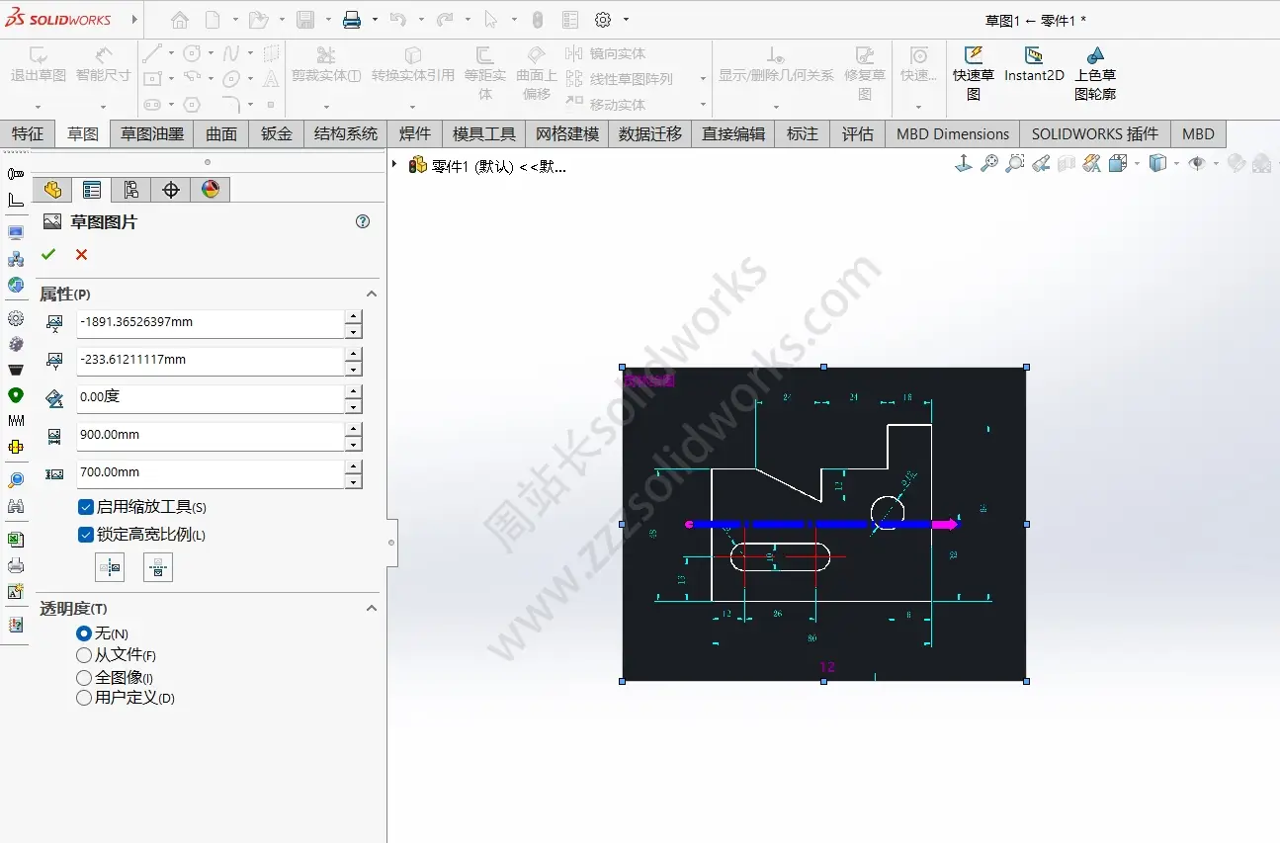Click the Y origin field showing -233.61211117mm
1280x843 pixels.
[x=211, y=361]
